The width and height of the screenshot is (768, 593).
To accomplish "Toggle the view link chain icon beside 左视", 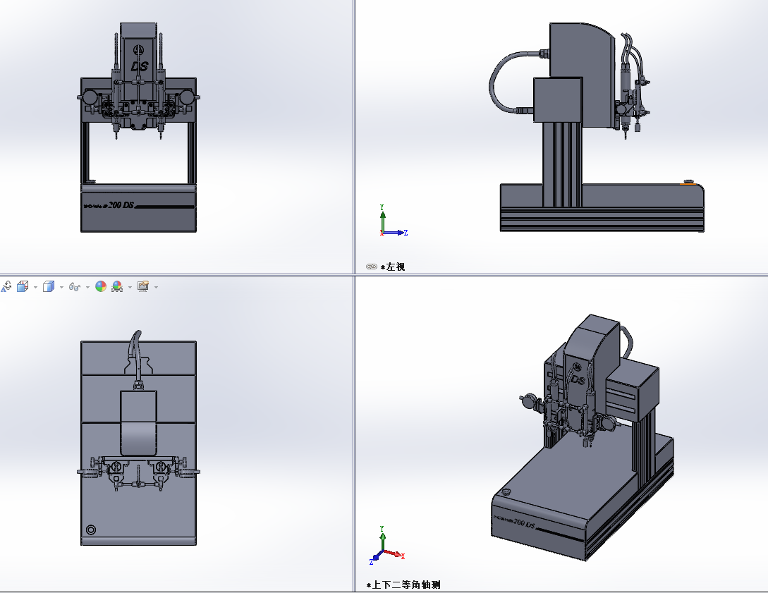I will 372,267.
